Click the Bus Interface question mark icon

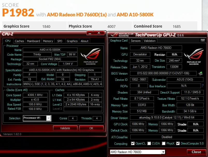(203, 86)
